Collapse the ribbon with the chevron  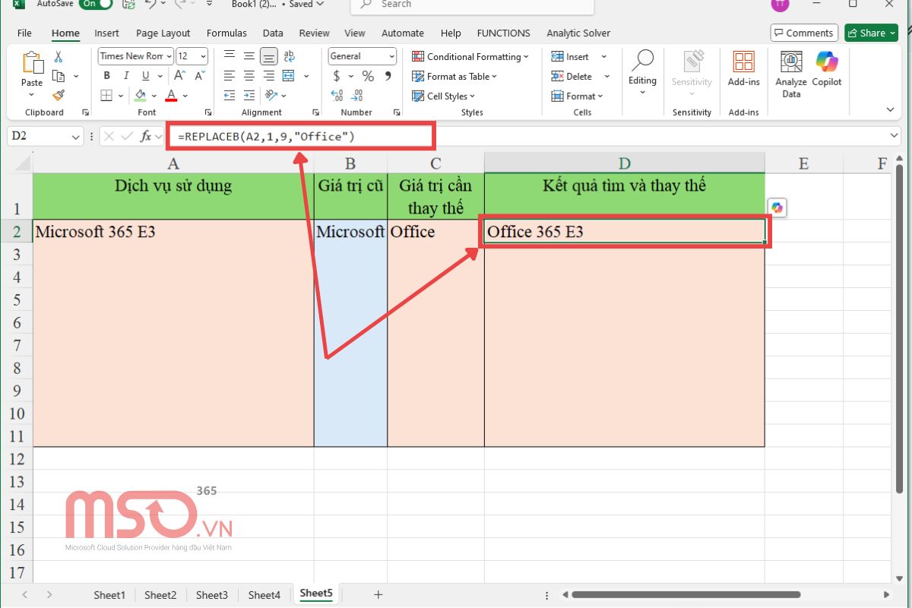tap(890, 110)
